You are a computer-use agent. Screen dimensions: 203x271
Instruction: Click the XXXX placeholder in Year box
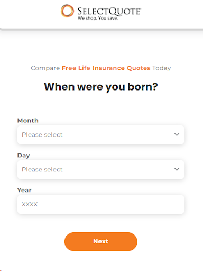click(x=30, y=204)
